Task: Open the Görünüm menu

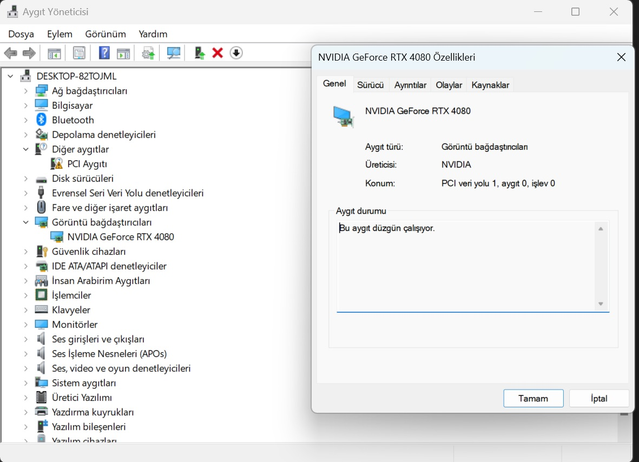Action: click(x=106, y=34)
